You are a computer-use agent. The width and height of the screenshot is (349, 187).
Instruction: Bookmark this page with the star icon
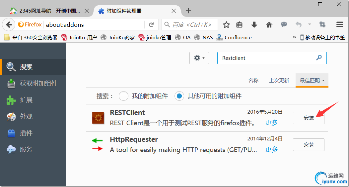click(x=226, y=24)
